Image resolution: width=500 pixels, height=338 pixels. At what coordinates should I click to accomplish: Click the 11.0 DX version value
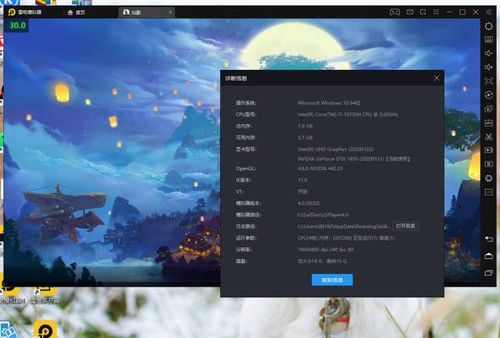click(x=302, y=180)
